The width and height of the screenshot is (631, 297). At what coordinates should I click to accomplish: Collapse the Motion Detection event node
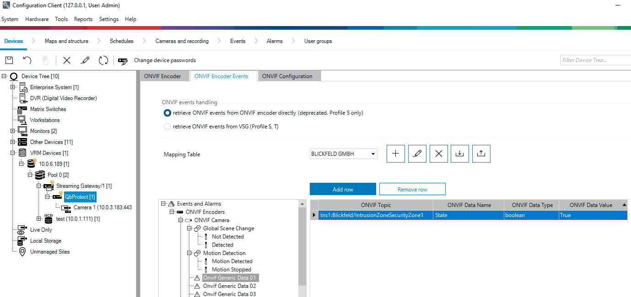(189, 253)
